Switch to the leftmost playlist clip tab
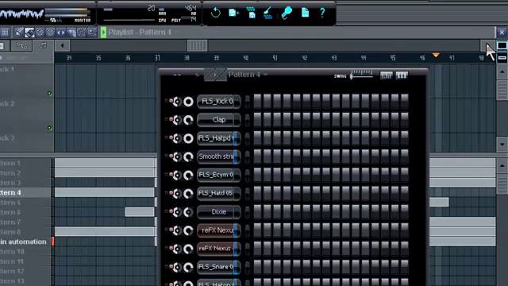 coord(5,46)
